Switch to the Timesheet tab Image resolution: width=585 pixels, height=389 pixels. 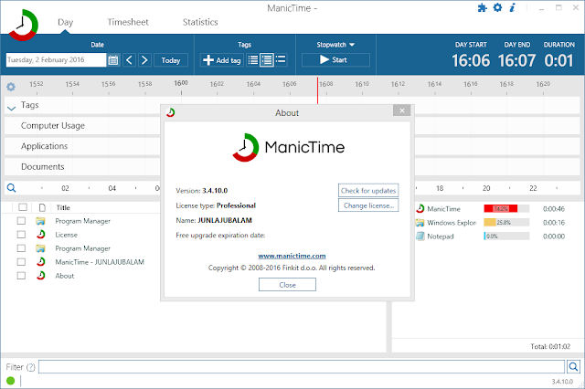[x=128, y=22]
